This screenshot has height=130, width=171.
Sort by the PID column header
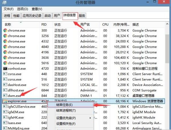(x=46, y=24)
